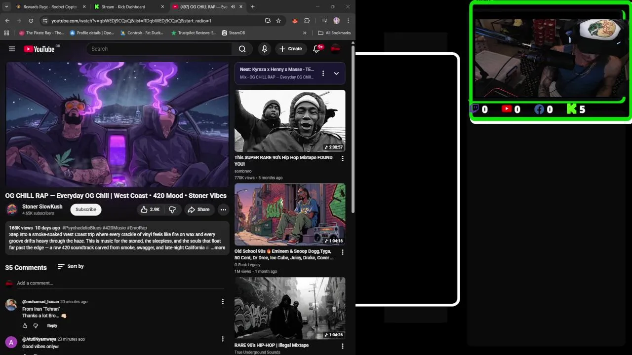Subscribe to Stoner SlowKush

(x=86, y=210)
